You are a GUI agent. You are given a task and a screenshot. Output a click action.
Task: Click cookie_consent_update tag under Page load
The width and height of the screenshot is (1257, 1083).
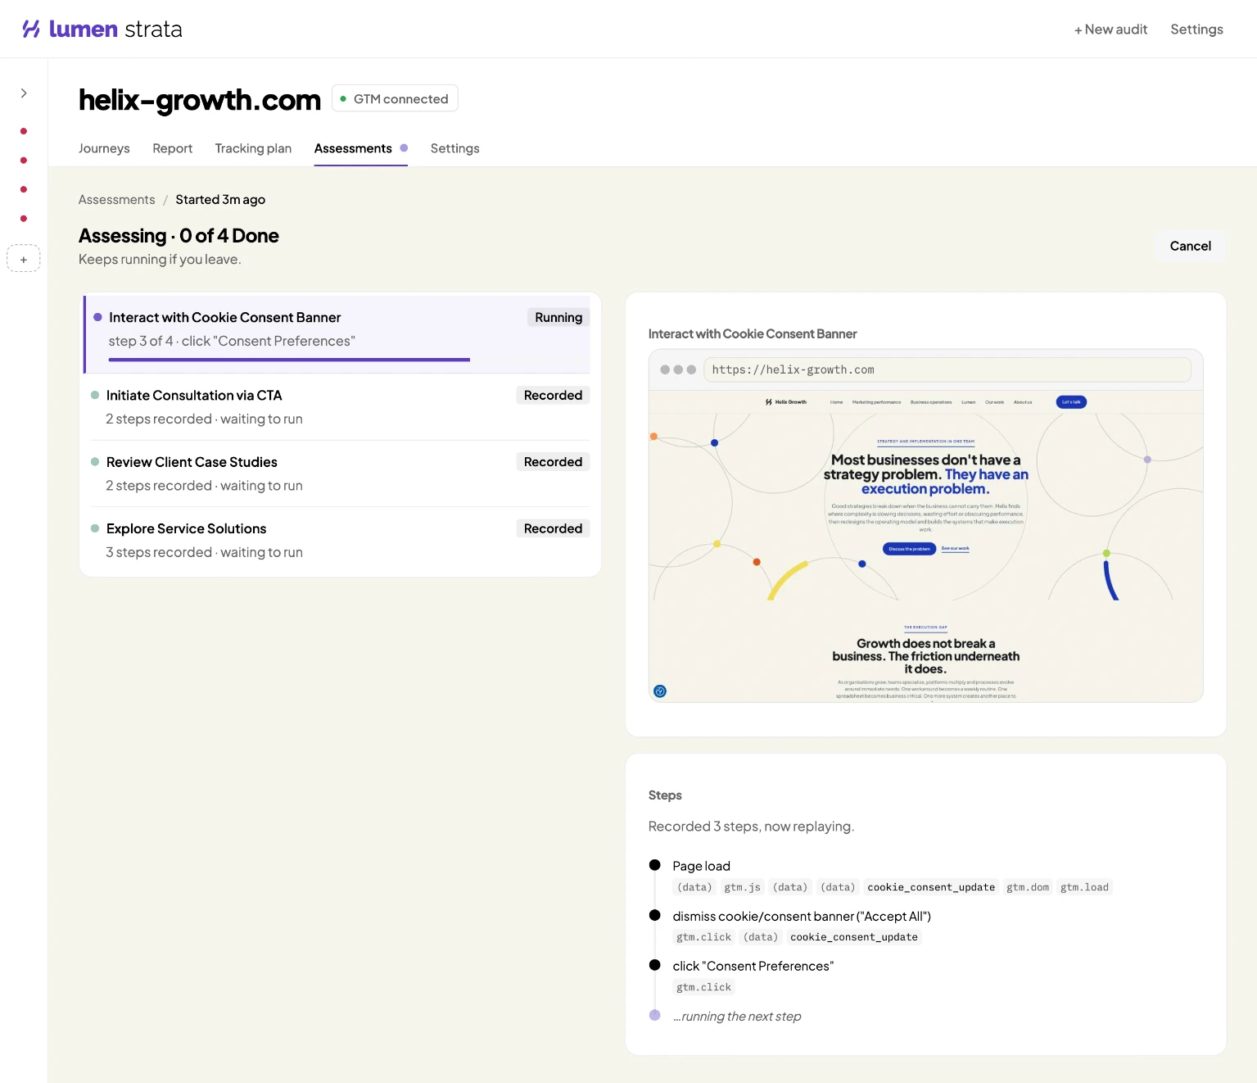[931, 887]
